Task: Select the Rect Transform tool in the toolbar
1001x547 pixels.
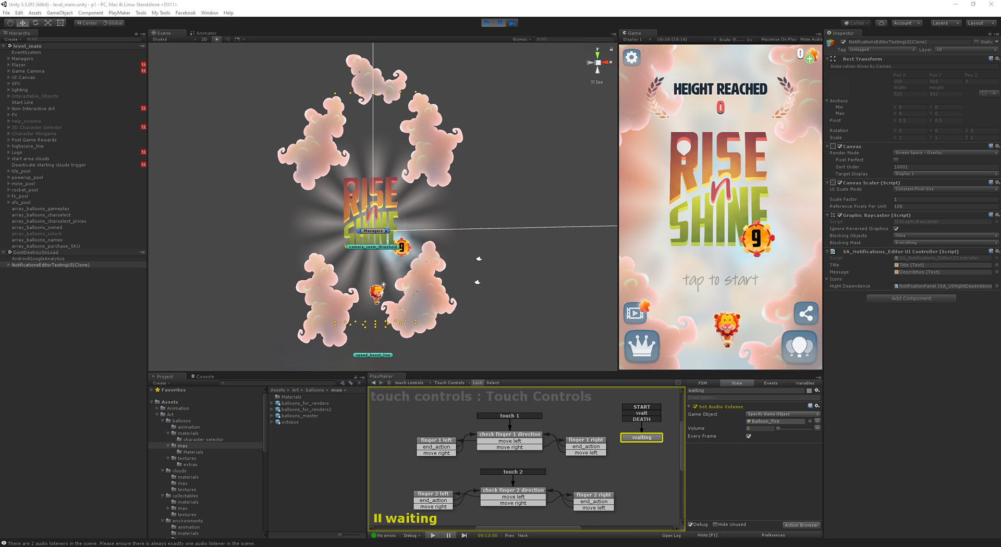Action: click(x=60, y=23)
